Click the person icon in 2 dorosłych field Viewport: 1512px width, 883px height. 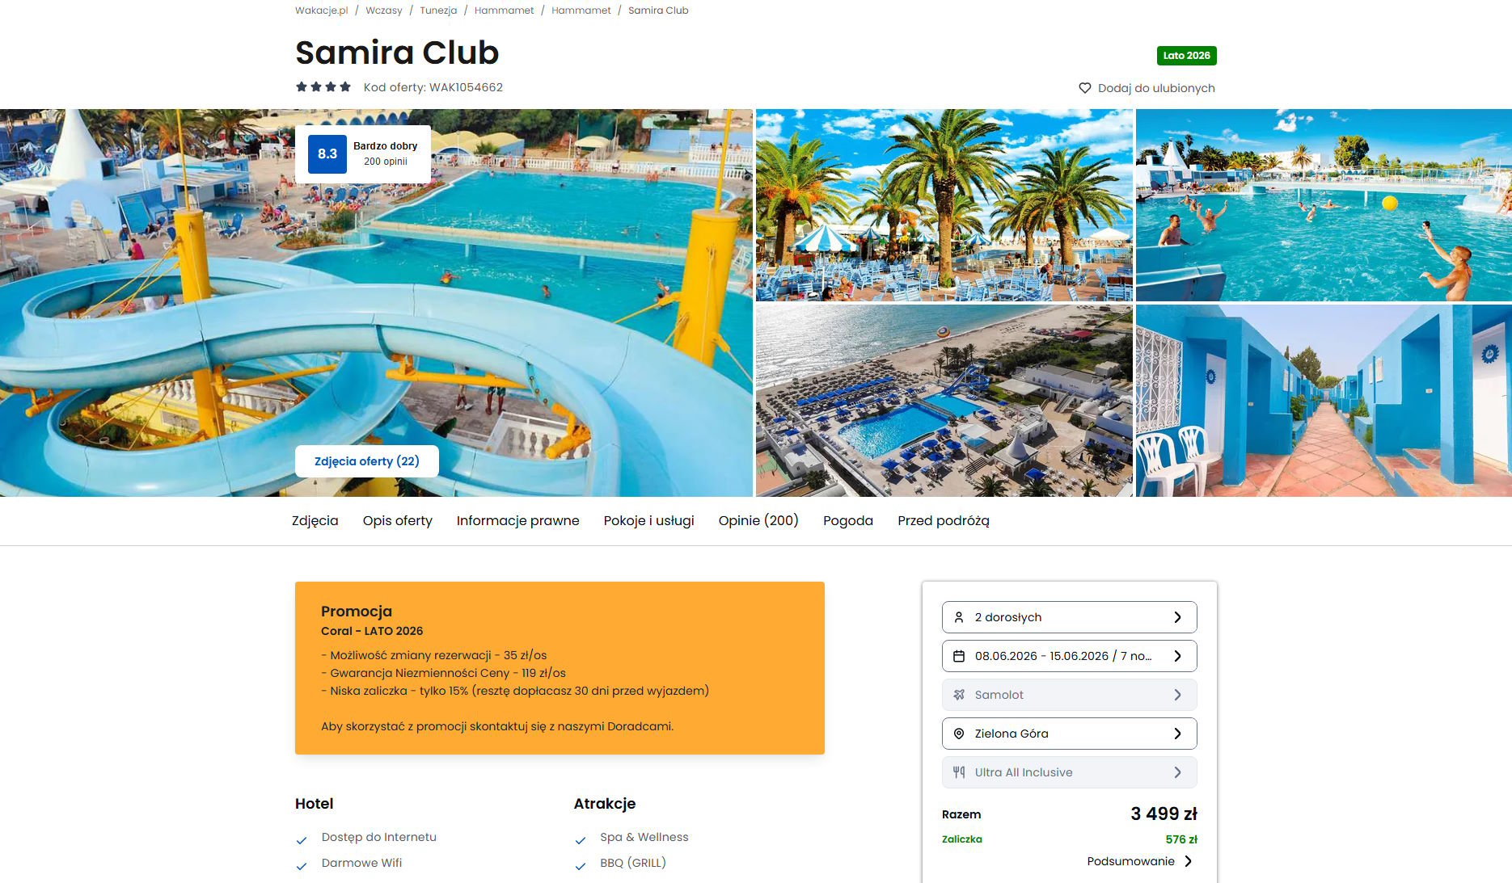(x=959, y=617)
